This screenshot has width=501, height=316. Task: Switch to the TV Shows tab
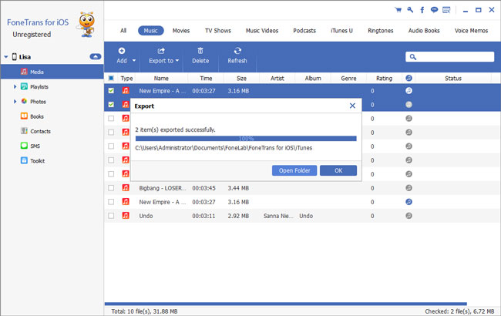(218, 31)
